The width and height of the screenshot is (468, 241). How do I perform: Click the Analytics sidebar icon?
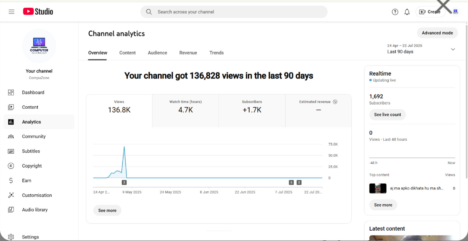[x=11, y=122]
